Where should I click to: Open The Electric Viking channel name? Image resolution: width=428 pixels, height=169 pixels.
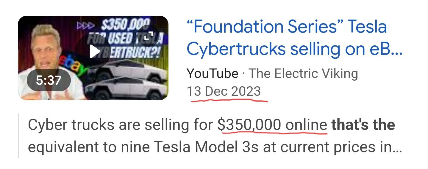(303, 74)
